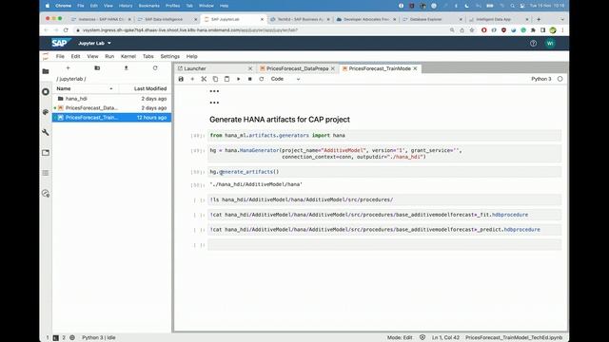Restart the kernel with circular arrow icon

[262, 79]
